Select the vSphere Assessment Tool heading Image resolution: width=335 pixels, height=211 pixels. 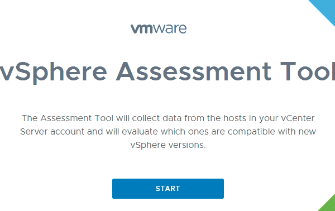[167, 71]
